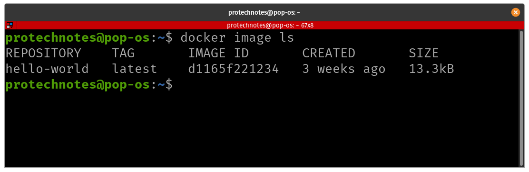Image resolution: width=529 pixels, height=172 pixels.
Task: Click the latest tag value
Action: coord(135,69)
